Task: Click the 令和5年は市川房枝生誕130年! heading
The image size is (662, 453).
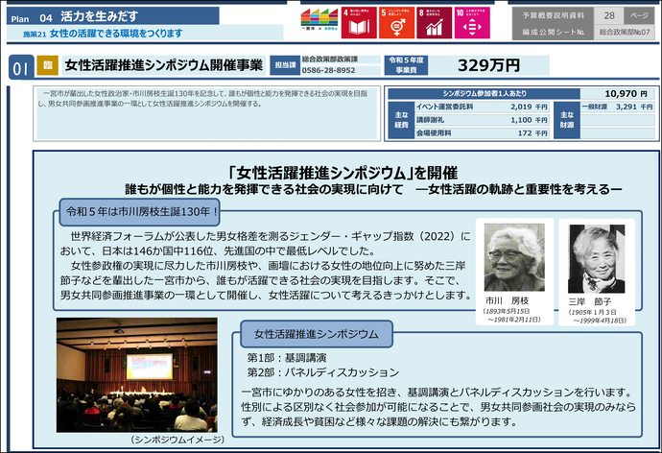Action: pyautogui.click(x=140, y=212)
